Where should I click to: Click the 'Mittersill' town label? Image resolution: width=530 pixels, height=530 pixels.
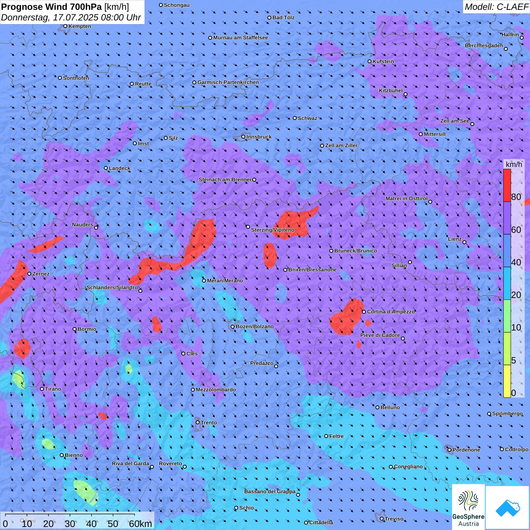435,134
